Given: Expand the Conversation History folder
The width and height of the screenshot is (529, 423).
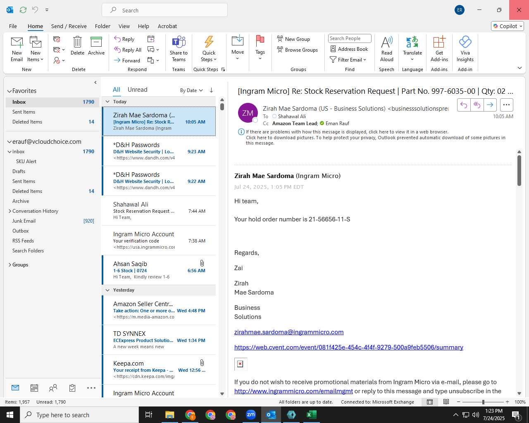Looking at the screenshot, I should tap(10, 211).
